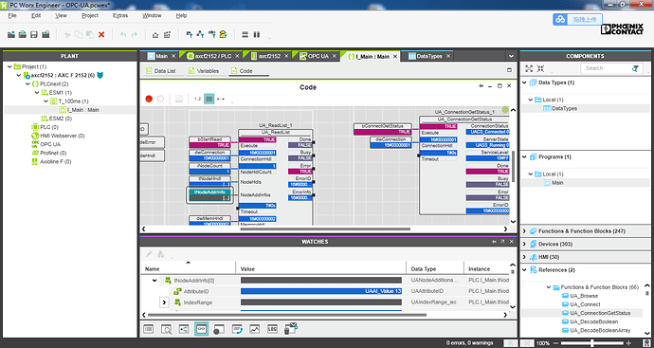Click the New Project toolbar icon
The width and height of the screenshot is (654, 348).
(11, 35)
